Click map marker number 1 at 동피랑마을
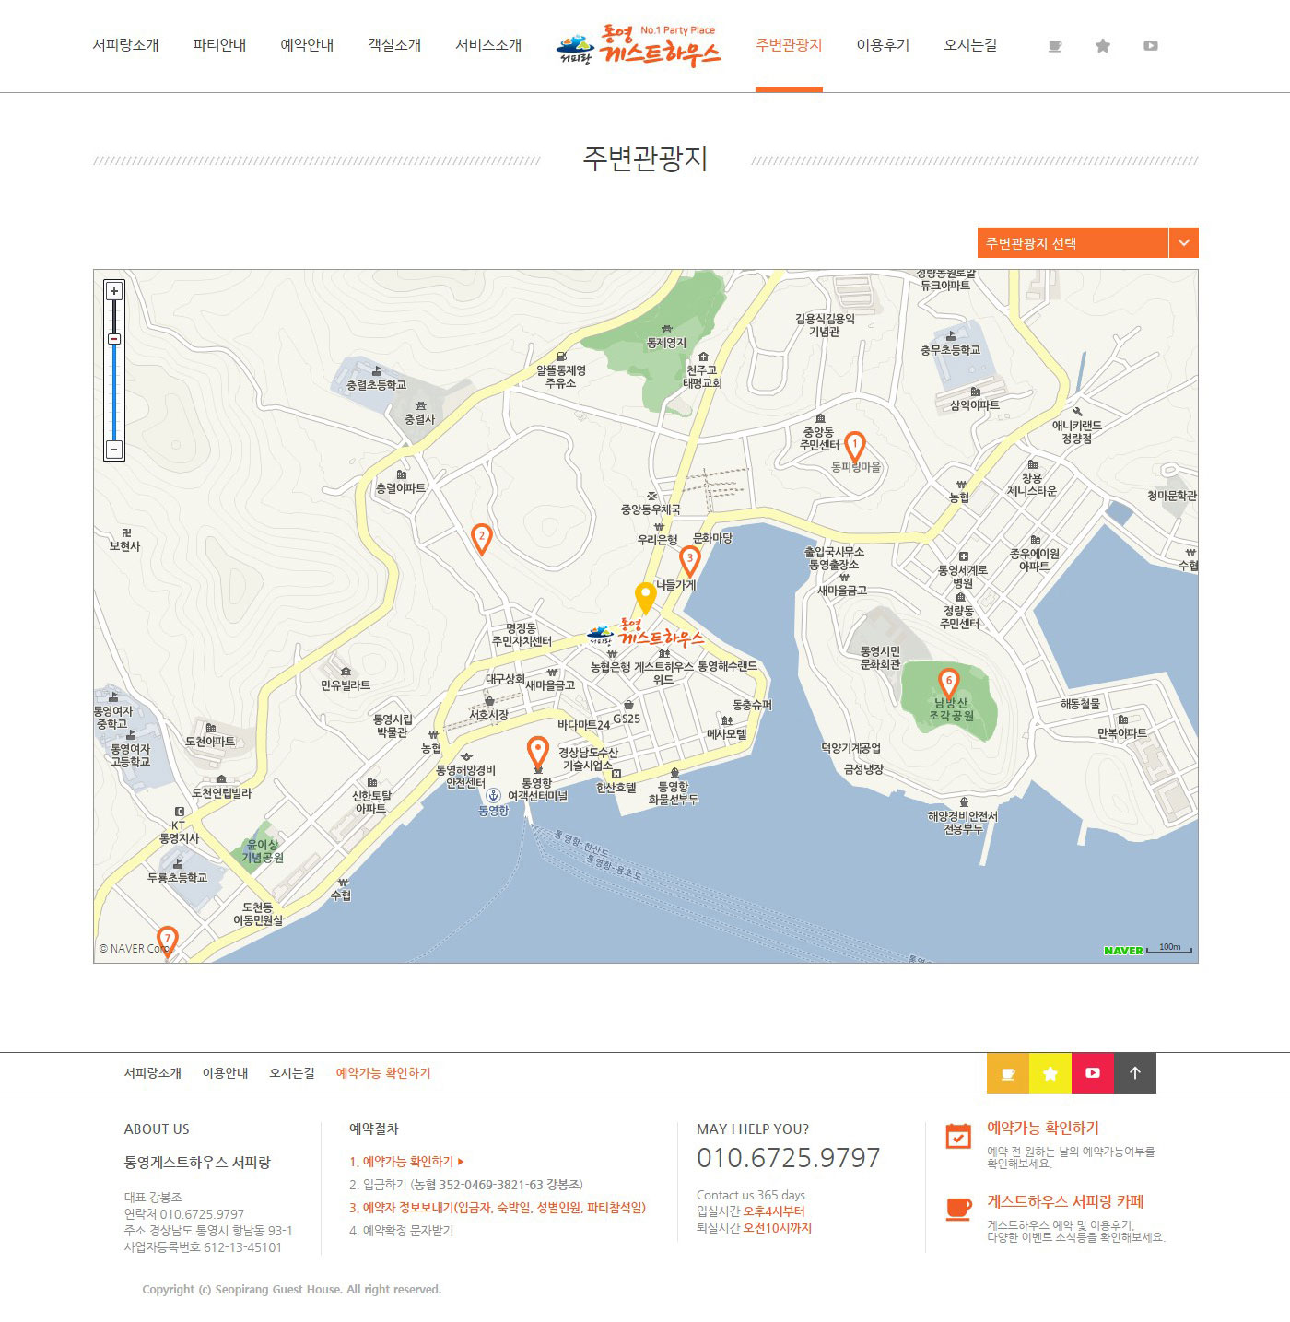Image resolution: width=1290 pixels, height=1322 pixels. click(x=855, y=448)
